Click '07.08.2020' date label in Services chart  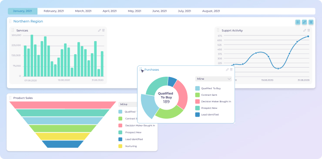(x=30, y=80)
